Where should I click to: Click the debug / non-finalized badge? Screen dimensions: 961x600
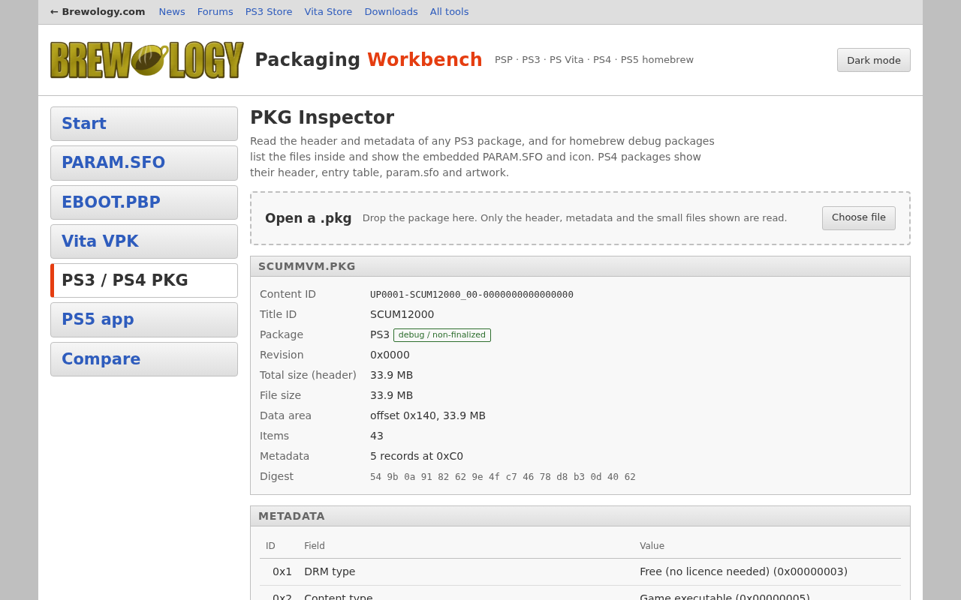442,335
